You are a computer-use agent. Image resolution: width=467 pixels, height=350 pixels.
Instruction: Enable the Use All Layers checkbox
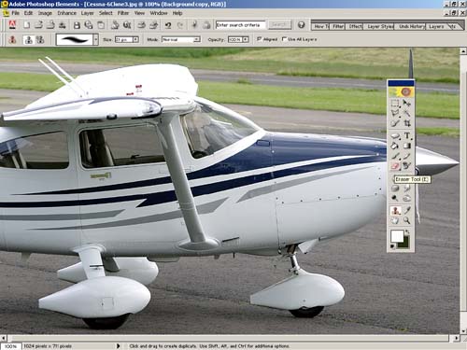coord(284,39)
